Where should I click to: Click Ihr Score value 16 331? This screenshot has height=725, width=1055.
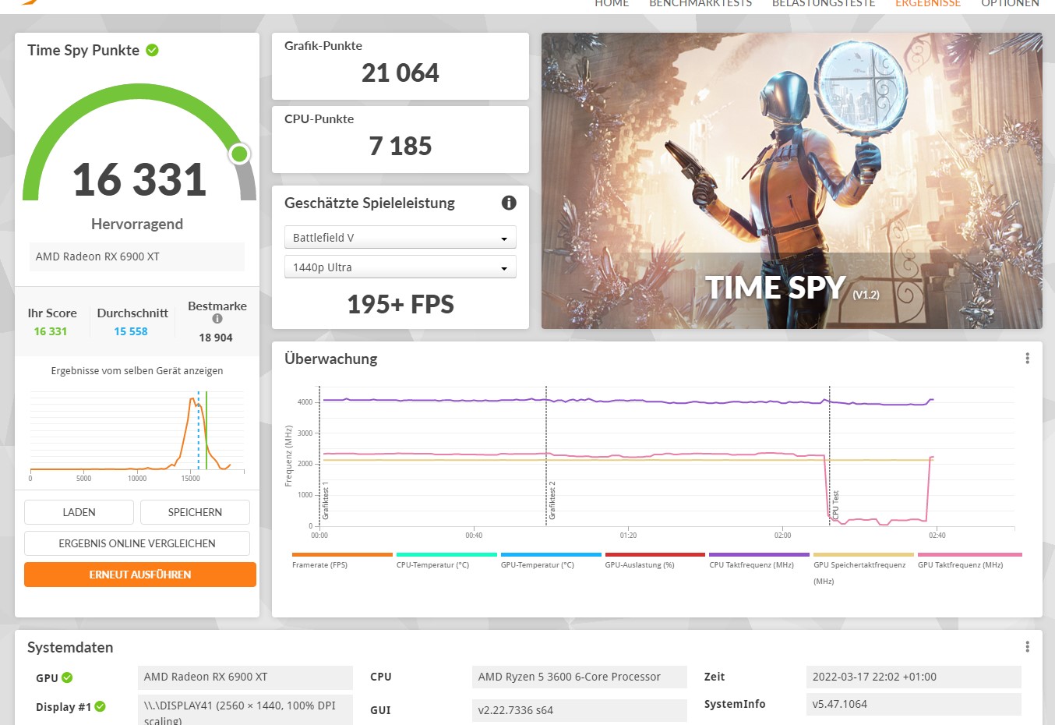tap(51, 331)
